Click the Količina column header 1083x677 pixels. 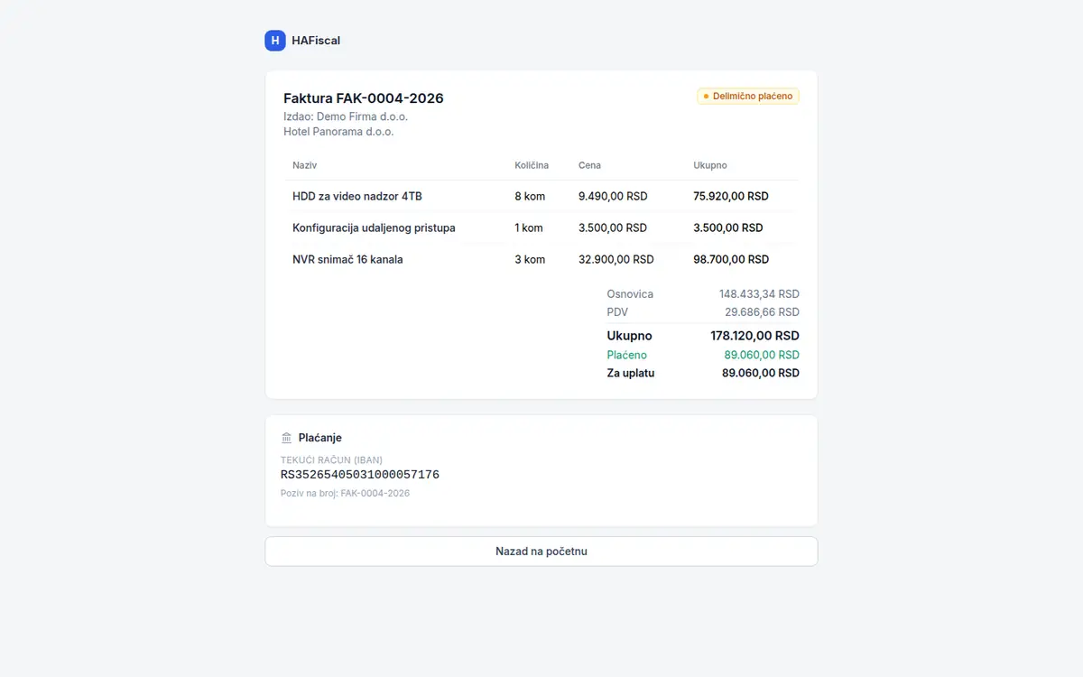(x=532, y=165)
